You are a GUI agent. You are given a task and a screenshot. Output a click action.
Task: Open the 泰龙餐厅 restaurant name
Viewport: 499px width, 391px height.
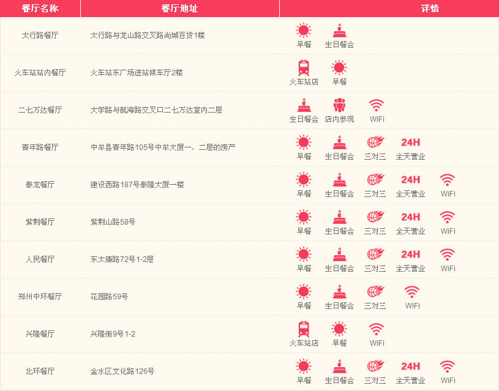coord(40,184)
